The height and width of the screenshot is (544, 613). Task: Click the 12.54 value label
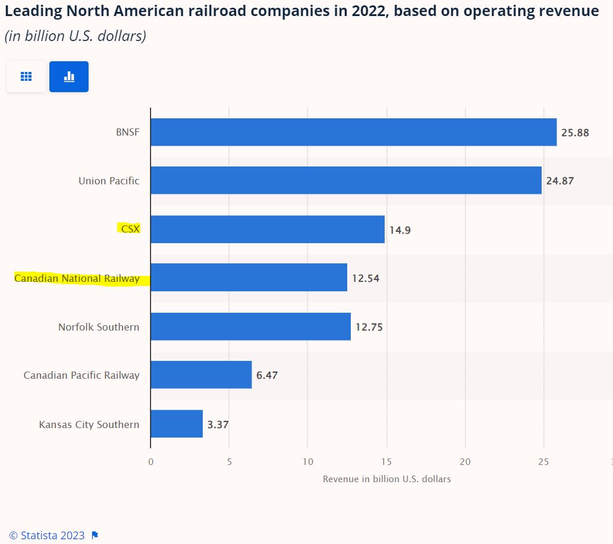(x=366, y=278)
